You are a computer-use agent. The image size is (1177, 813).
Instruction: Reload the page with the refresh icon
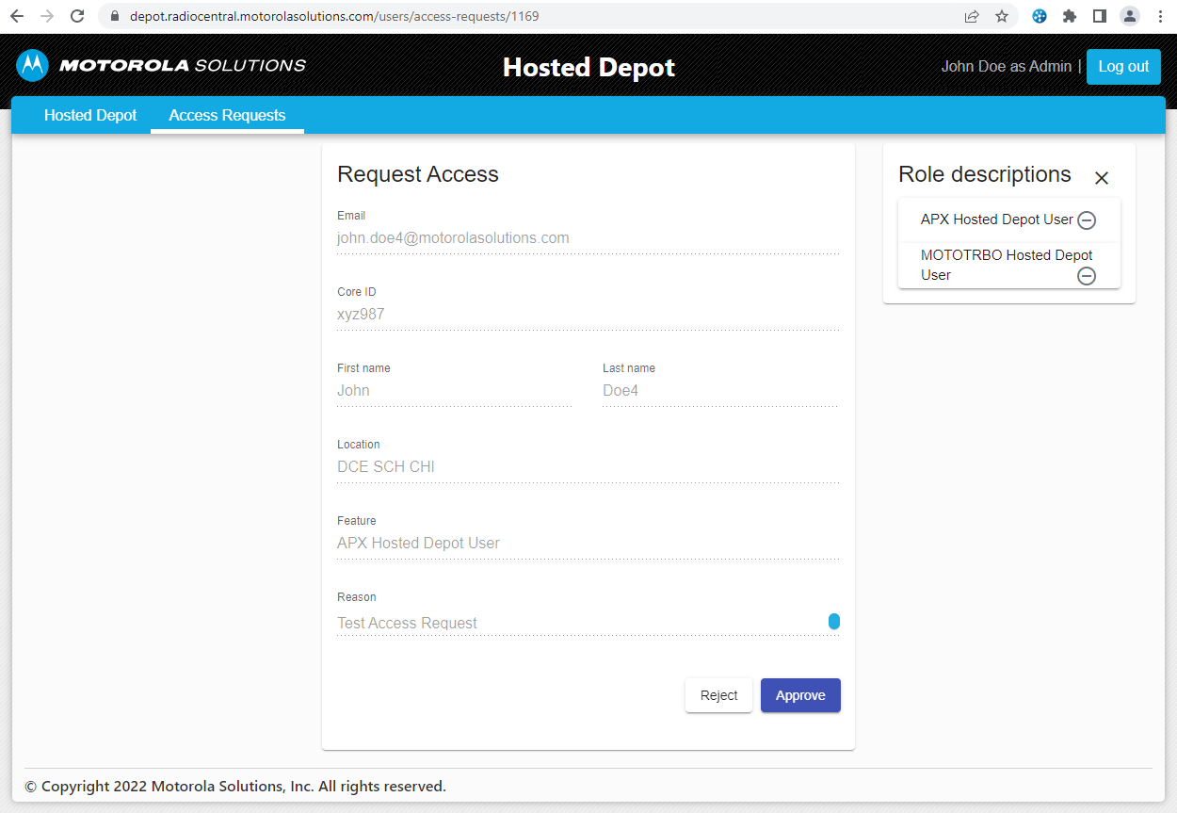pyautogui.click(x=77, y=16)
